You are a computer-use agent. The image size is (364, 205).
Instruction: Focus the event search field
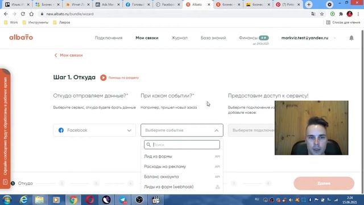(182, 145)
